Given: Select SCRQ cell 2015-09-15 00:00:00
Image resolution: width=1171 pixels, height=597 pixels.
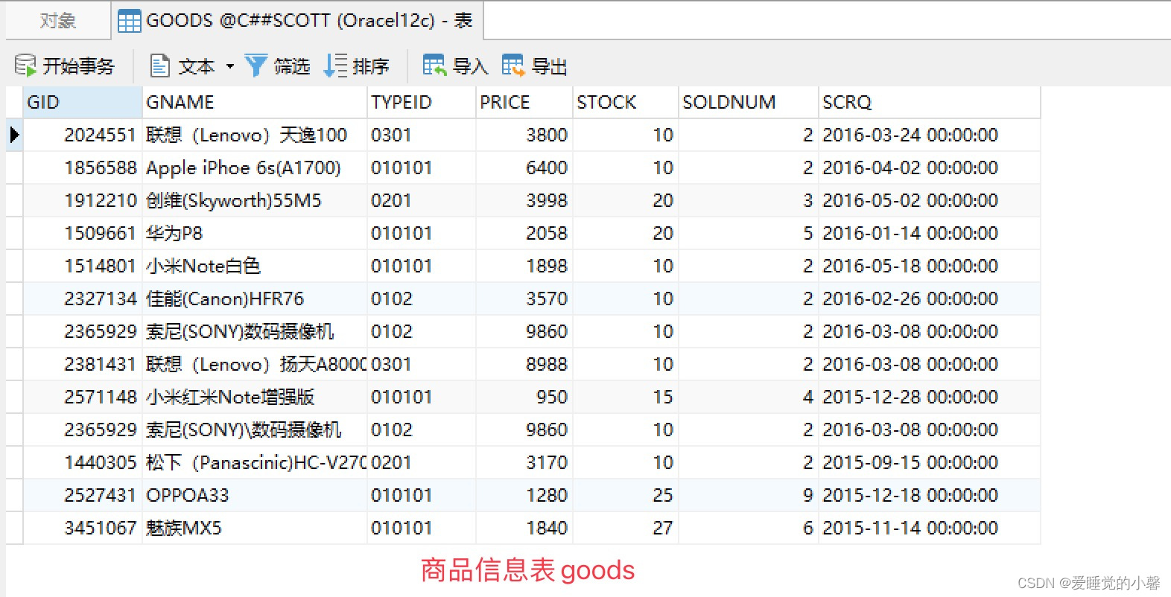Looking at the screenshot, I should click(930, 462).
